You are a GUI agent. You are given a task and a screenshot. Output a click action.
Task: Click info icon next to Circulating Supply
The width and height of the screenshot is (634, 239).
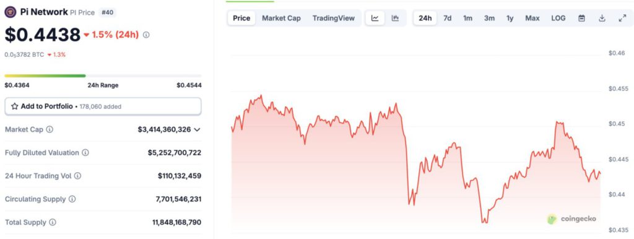72,199
